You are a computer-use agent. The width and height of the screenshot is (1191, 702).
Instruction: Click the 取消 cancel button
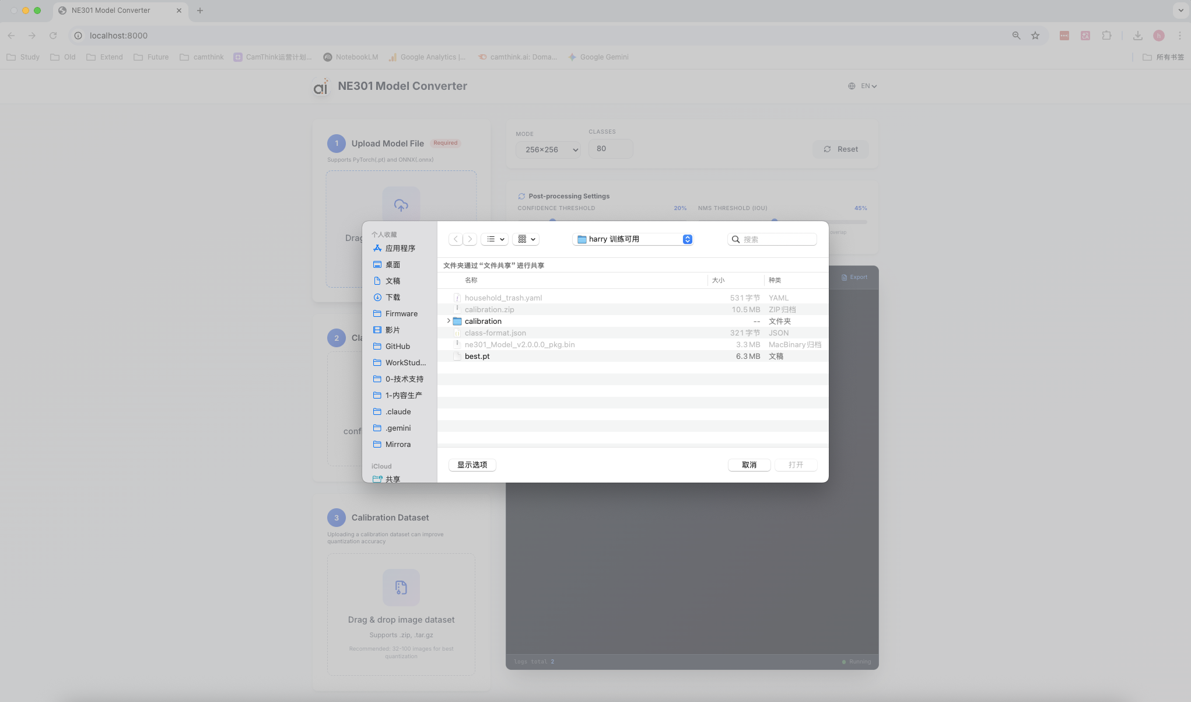pyautogui.click(x=749, y=465)
